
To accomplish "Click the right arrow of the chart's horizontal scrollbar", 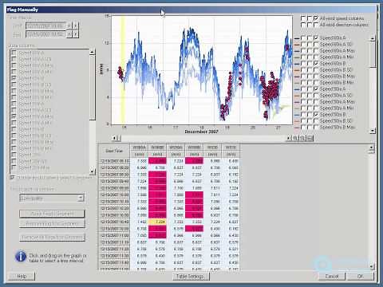I will point(289,138).
